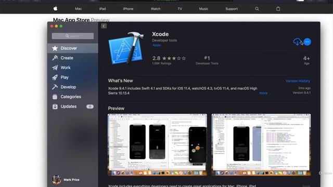
Task: Open the second Xcode preview screenshot
Action: click(x=261, y=145)
